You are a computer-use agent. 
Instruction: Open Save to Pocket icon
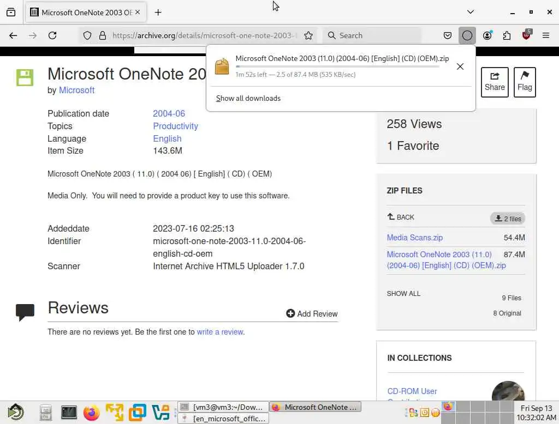tap(448, 35)
